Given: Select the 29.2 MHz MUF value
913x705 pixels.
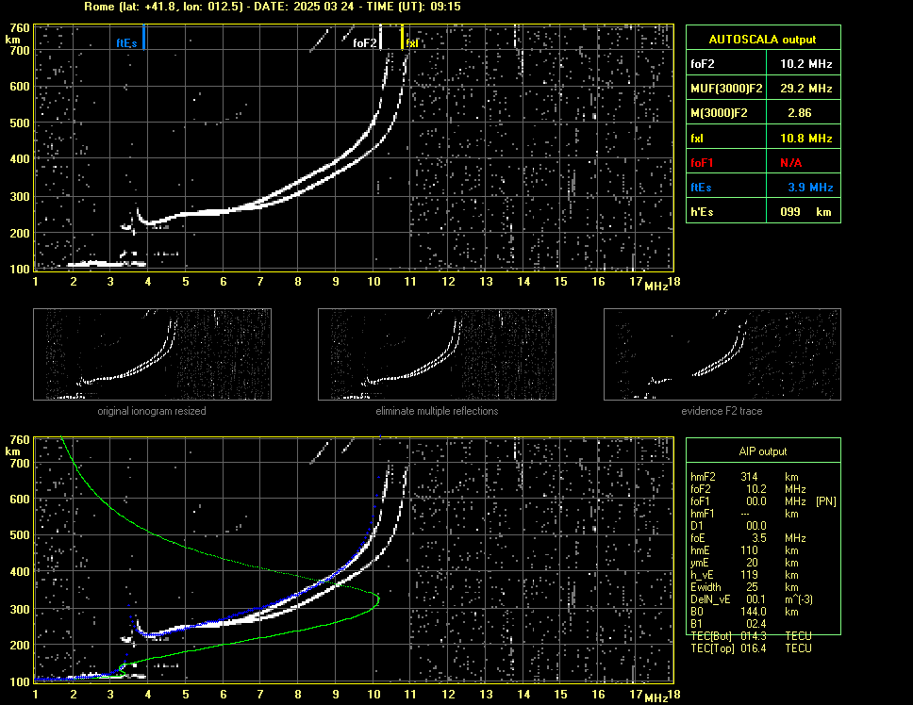Looking at the screenshot, I should [x=805, y=89].
